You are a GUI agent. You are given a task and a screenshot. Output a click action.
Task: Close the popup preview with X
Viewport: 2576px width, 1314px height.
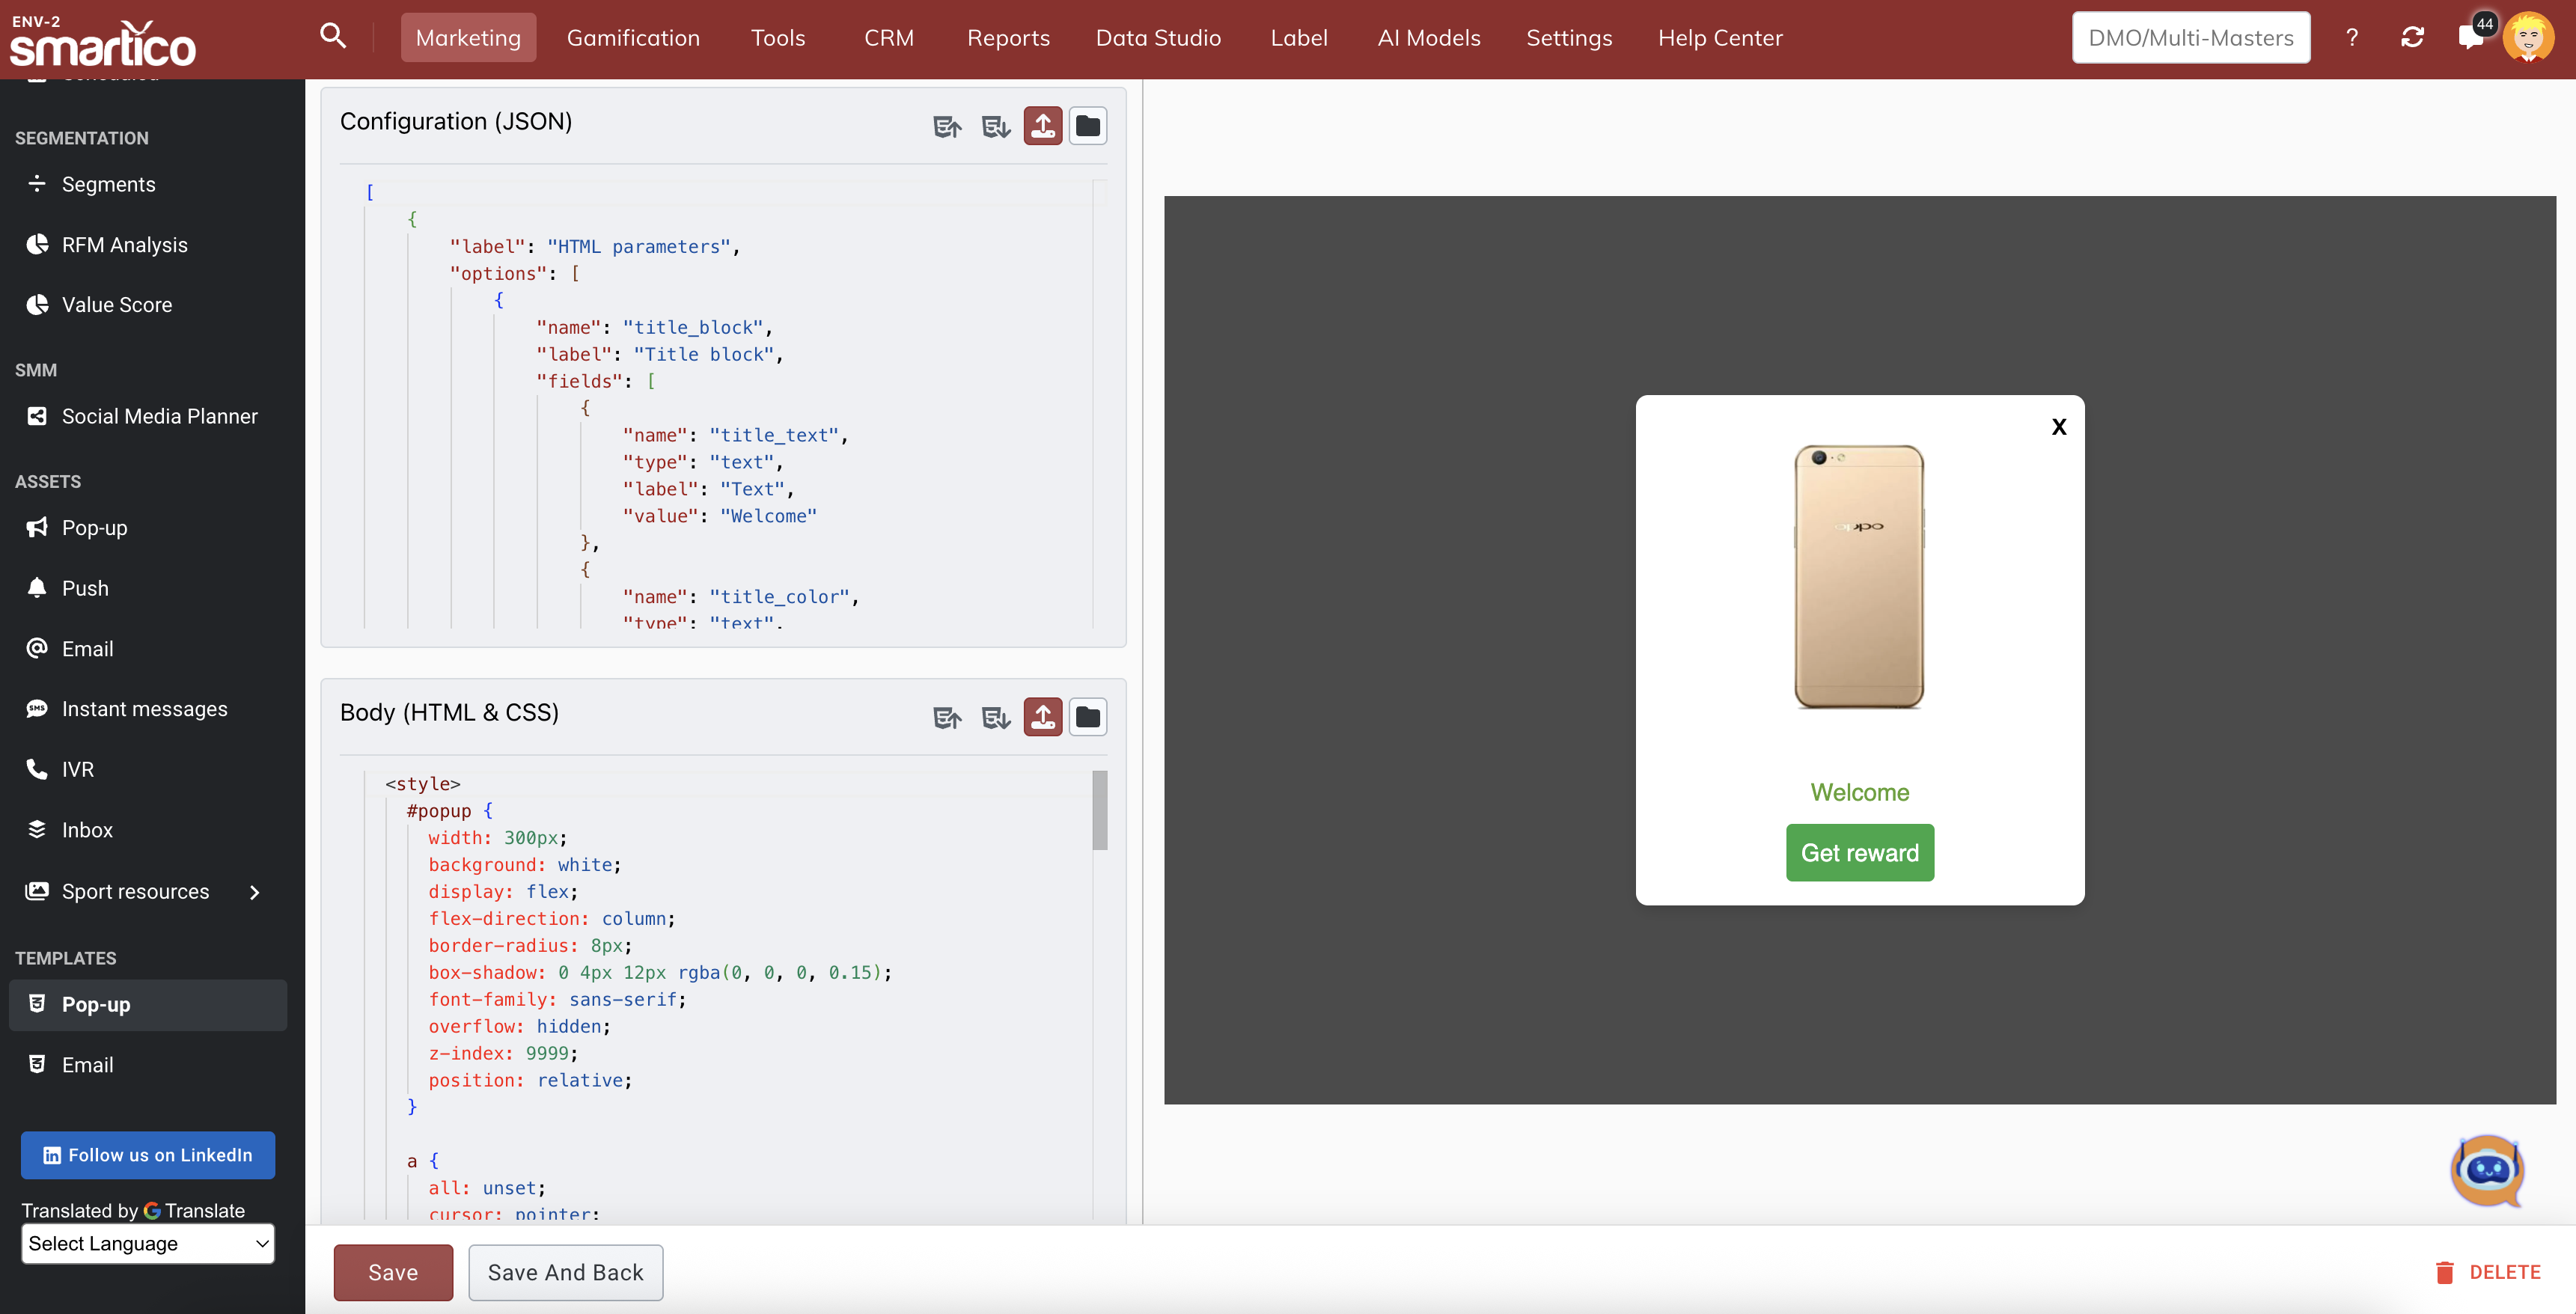pyautogui.click(x=2058, y=427)
